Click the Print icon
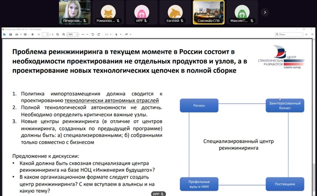 point(16,34)
